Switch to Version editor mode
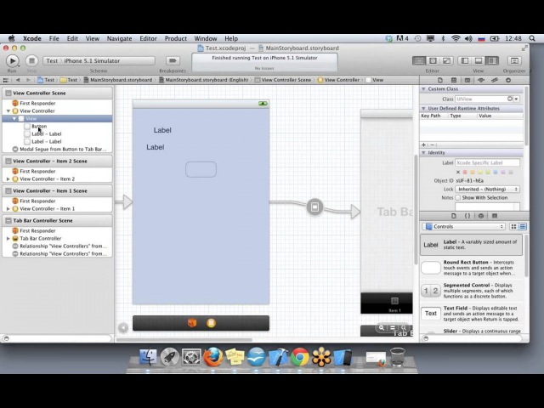Viewport: 544px width, 408px height. click(446, 60)
